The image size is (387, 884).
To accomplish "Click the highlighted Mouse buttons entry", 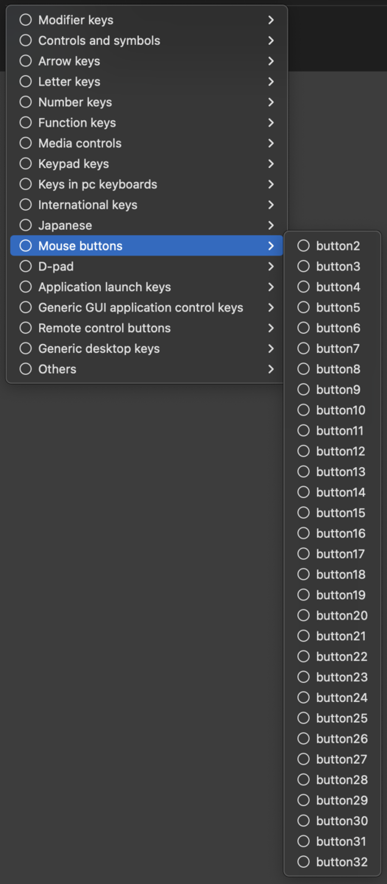I will tap(146, 246).
